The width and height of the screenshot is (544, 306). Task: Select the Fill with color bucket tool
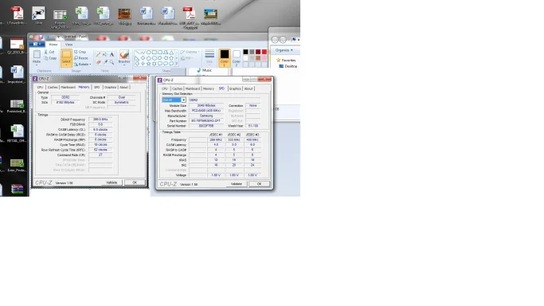[105, 54]
